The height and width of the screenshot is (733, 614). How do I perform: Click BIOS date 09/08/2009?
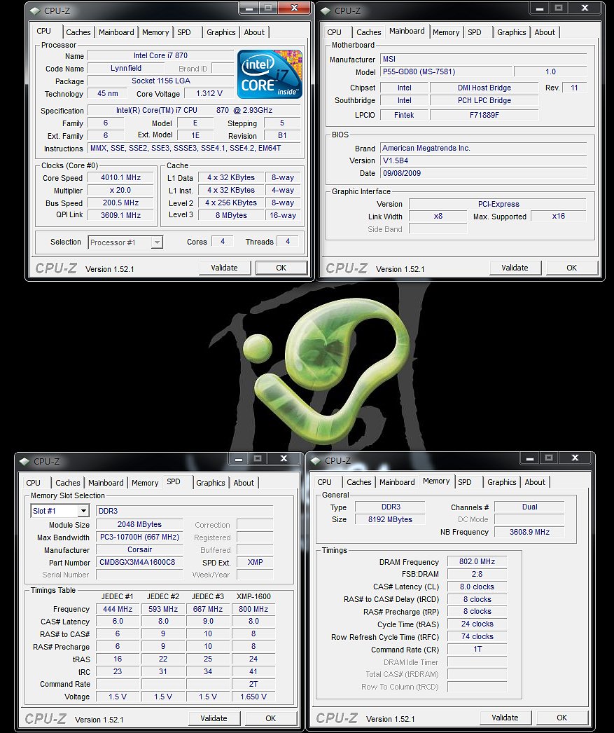[483, 173]
